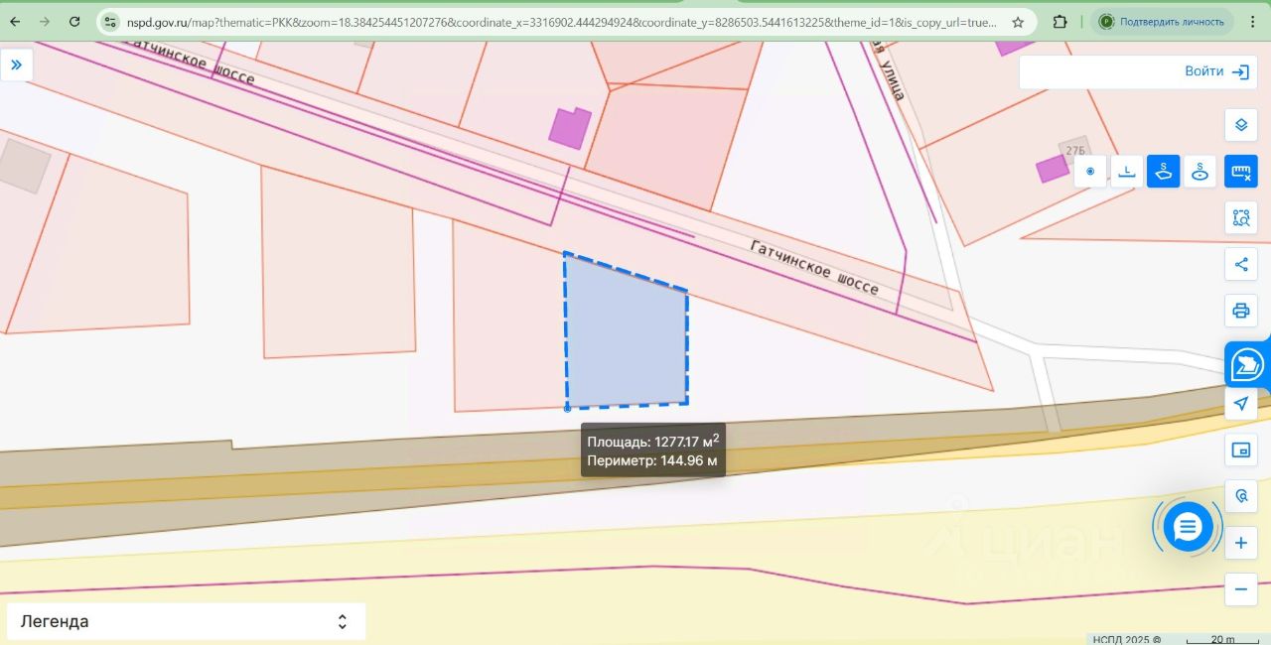Viewport: 1271px width, 645px height.
Task: Click the Войти login button
Action: [x=1215, y=71]
